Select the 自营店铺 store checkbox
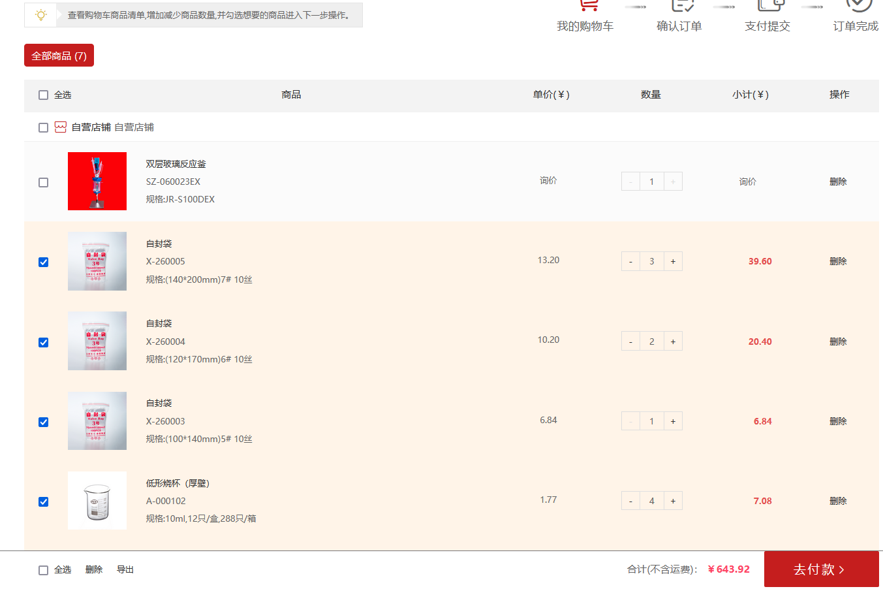883x589 pixels. (x=44, y=127)
